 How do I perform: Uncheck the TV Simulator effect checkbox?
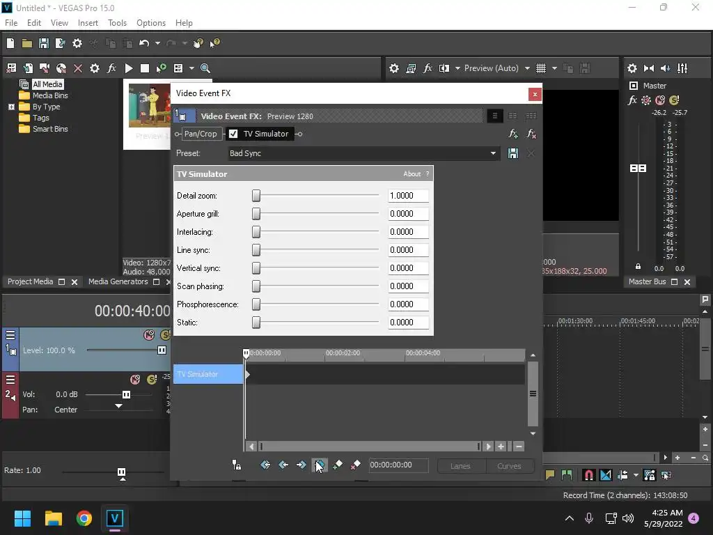pyautogui.click(x=233, y=134)
